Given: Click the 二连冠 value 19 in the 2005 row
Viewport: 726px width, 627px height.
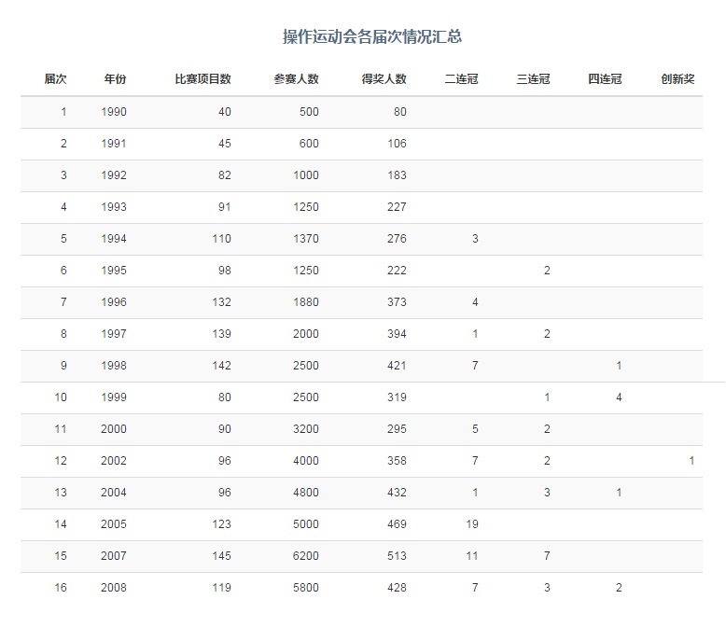Looking at the screenshot, I should pyautogui.click(x=471, y=524).
